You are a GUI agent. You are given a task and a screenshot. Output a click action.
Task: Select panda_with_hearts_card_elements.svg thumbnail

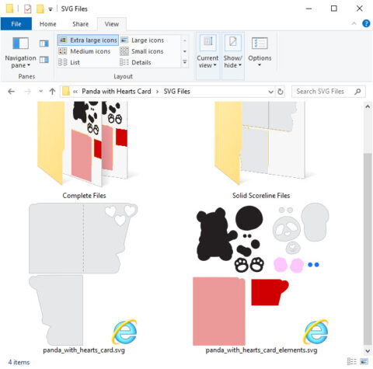click(x=262, y=275)
